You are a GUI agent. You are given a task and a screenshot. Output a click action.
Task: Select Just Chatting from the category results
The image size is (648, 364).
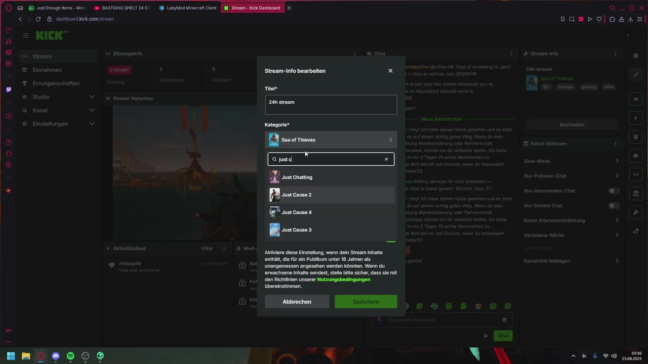click(x=331, y=177)
